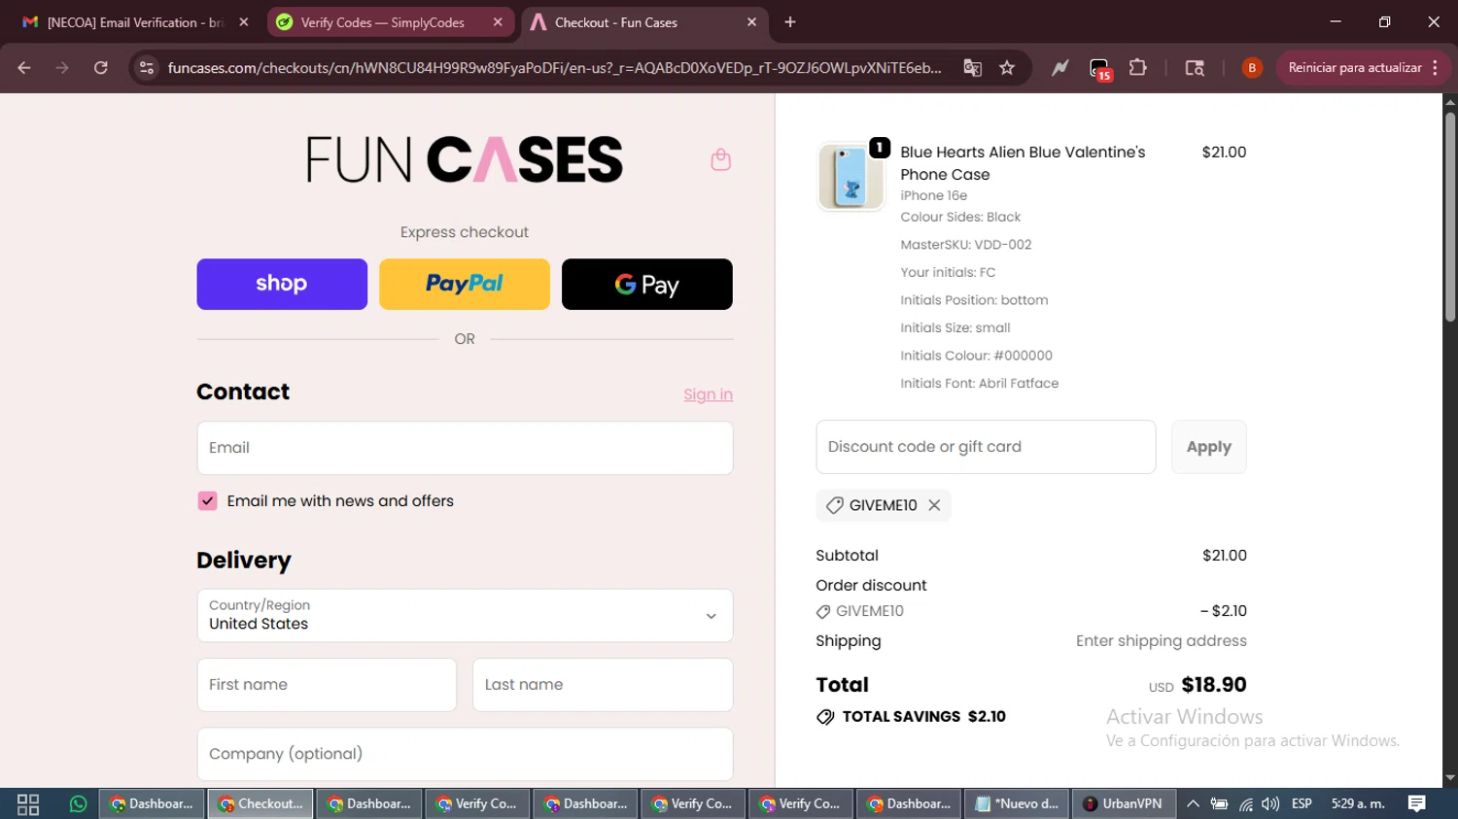Reload the checkout page
Image resolution: width=1458 pixels, height=819 pixels.
[101, 67]
